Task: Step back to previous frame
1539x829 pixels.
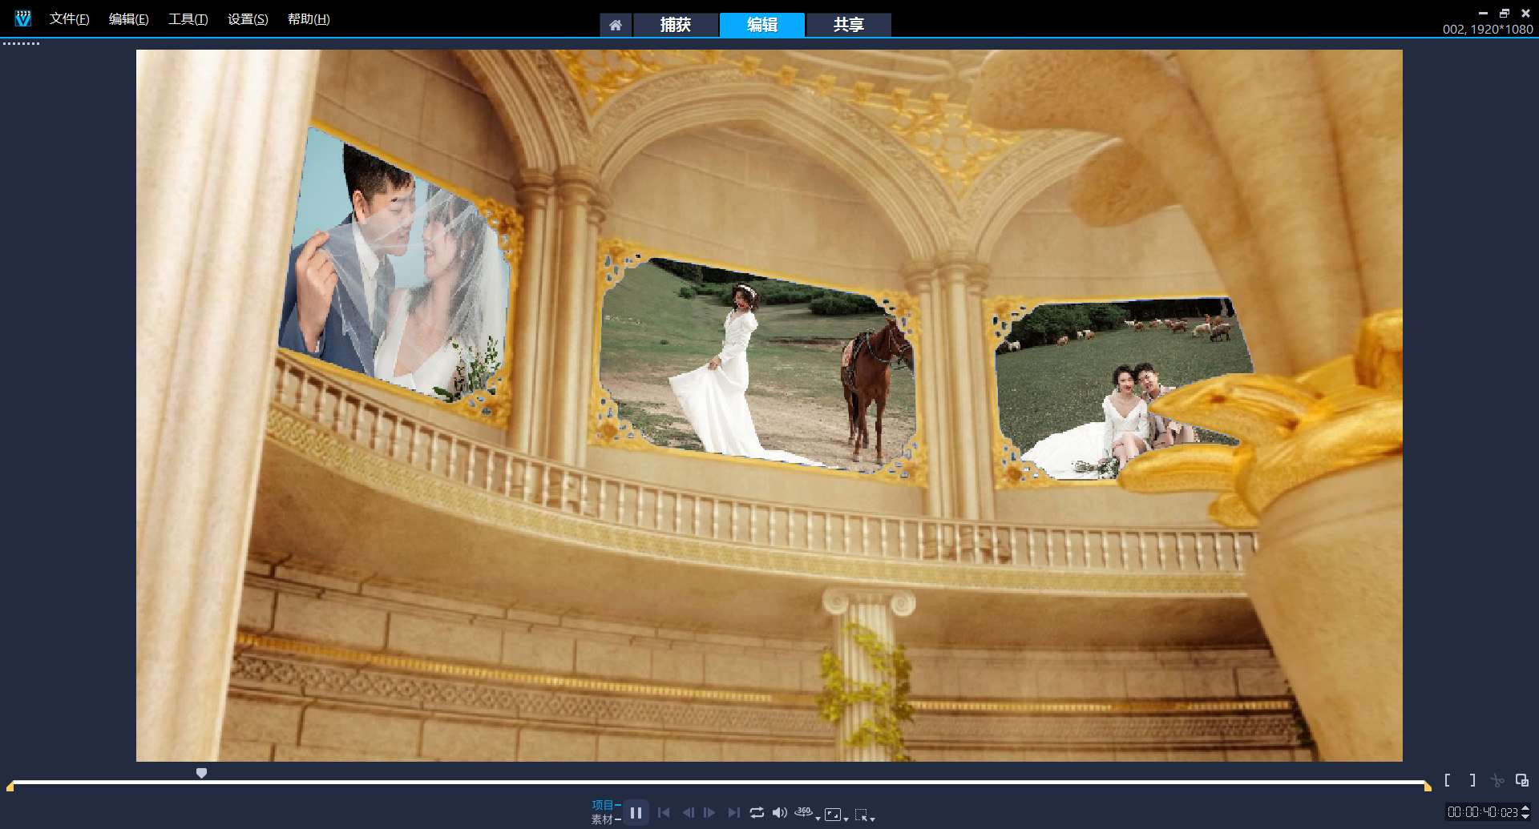Action: (688, 813)
